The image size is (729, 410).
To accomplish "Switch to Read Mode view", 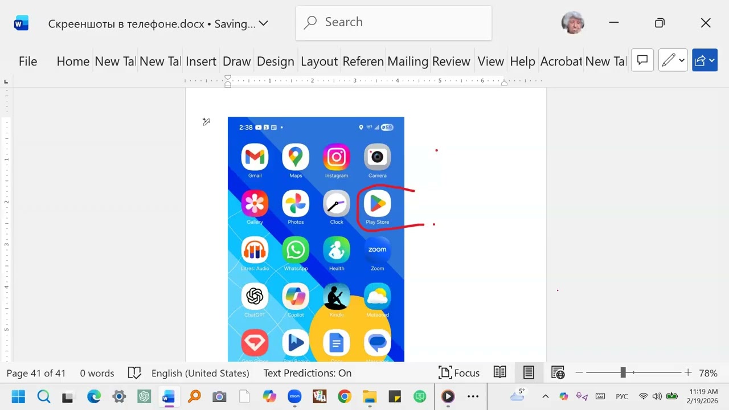I will tap(500, 372).
